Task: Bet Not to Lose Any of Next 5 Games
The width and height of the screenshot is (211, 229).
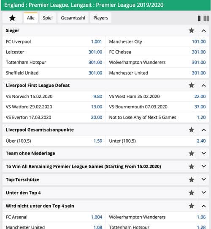Action: click(157, 117)
